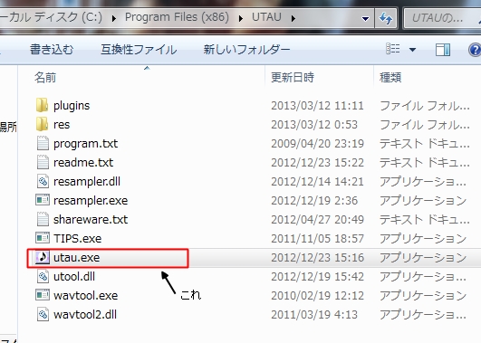
Task: Select the resampler.dll file icon
Action: tap(43, 182)
